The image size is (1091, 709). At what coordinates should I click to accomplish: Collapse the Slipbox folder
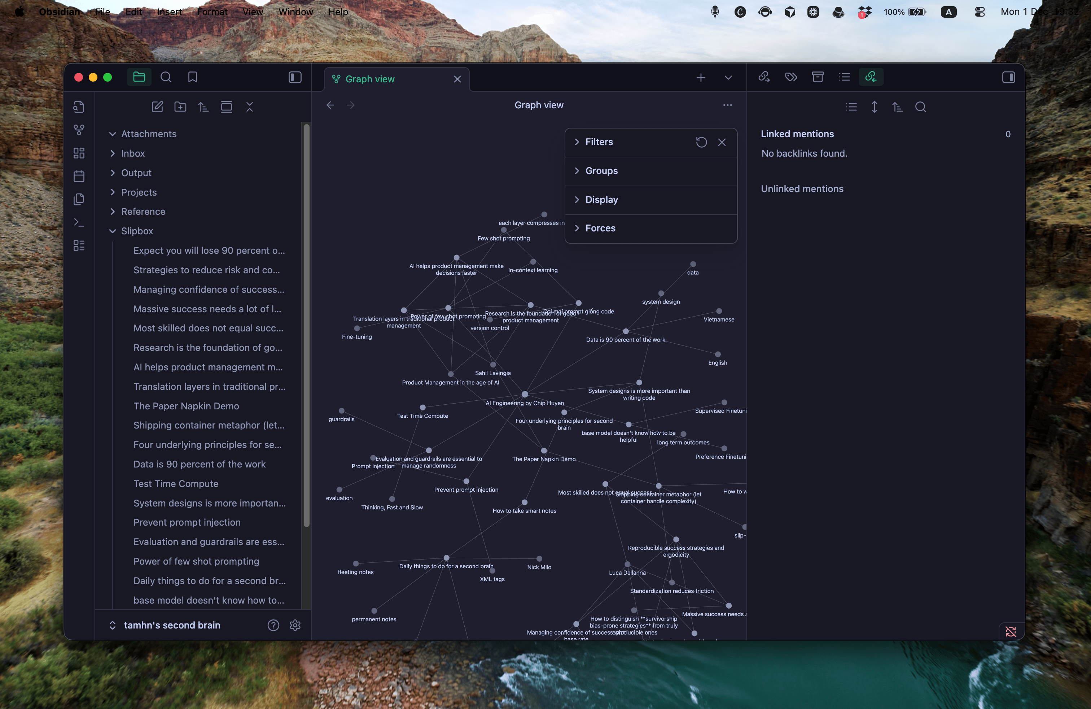click(113, 231)
